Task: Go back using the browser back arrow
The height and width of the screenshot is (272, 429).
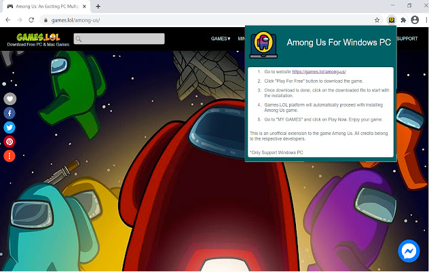Action: tap(8, 20)
